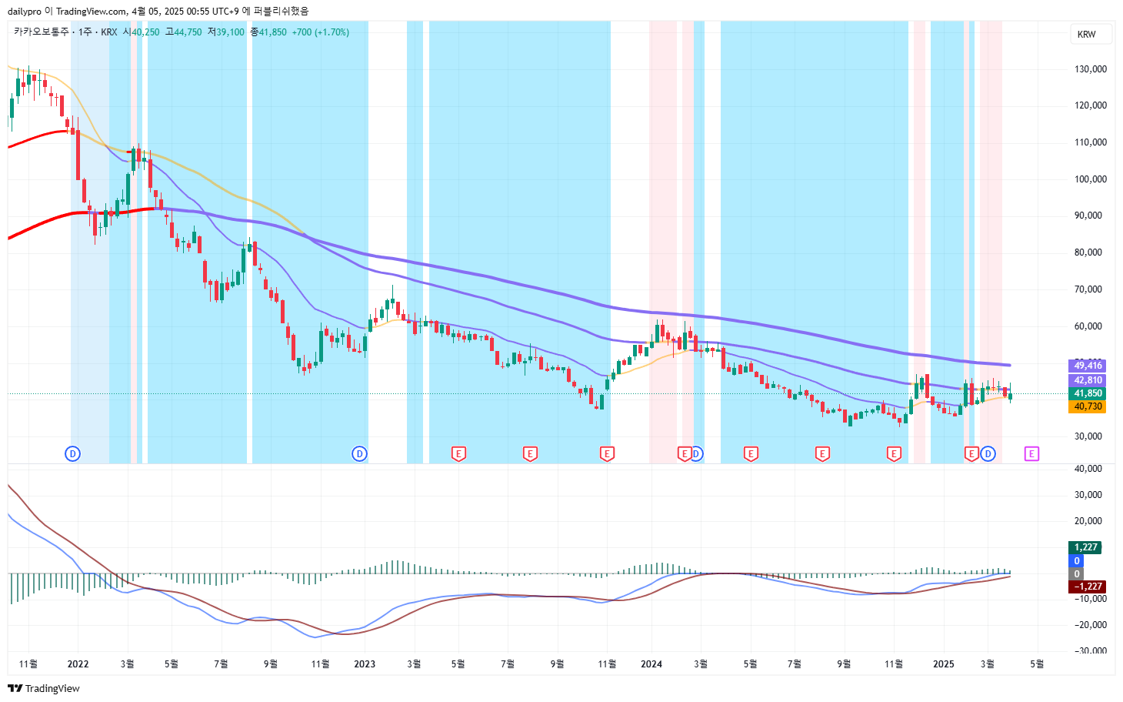Image resolution: width=1123 pixels, height=702 pixels.
Task: Click the green 41,850 last price label
Action: tap(1088, 393)
